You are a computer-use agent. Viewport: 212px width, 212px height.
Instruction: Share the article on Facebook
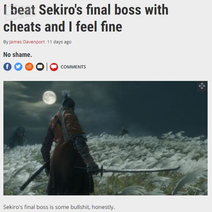[x=7, y=67]
